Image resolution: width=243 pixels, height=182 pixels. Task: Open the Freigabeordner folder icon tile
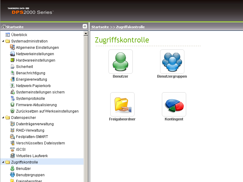pos(122,104)
